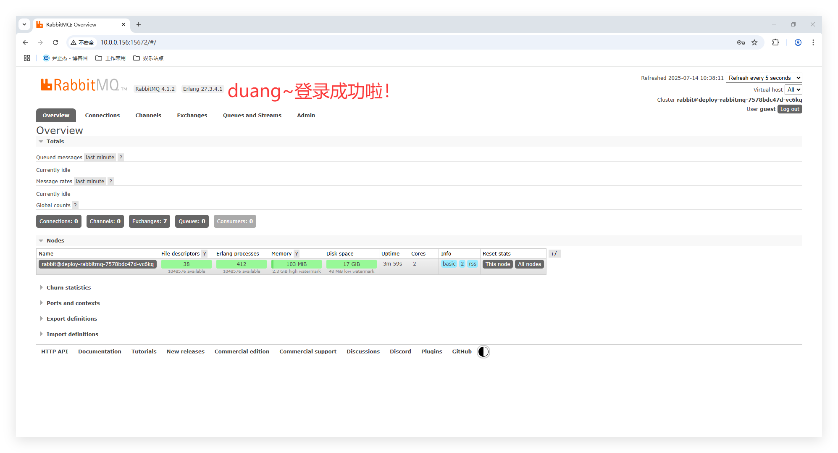
Task: Expand the Export definitions section
Action: [x=68, y=319]
